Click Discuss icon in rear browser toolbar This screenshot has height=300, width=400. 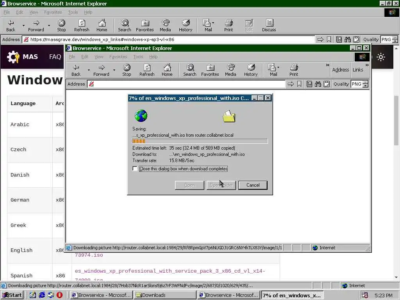point(269,25)
